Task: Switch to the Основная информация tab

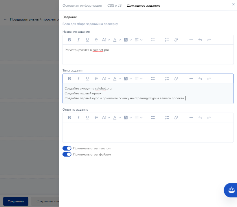Action: pos(82,6)
